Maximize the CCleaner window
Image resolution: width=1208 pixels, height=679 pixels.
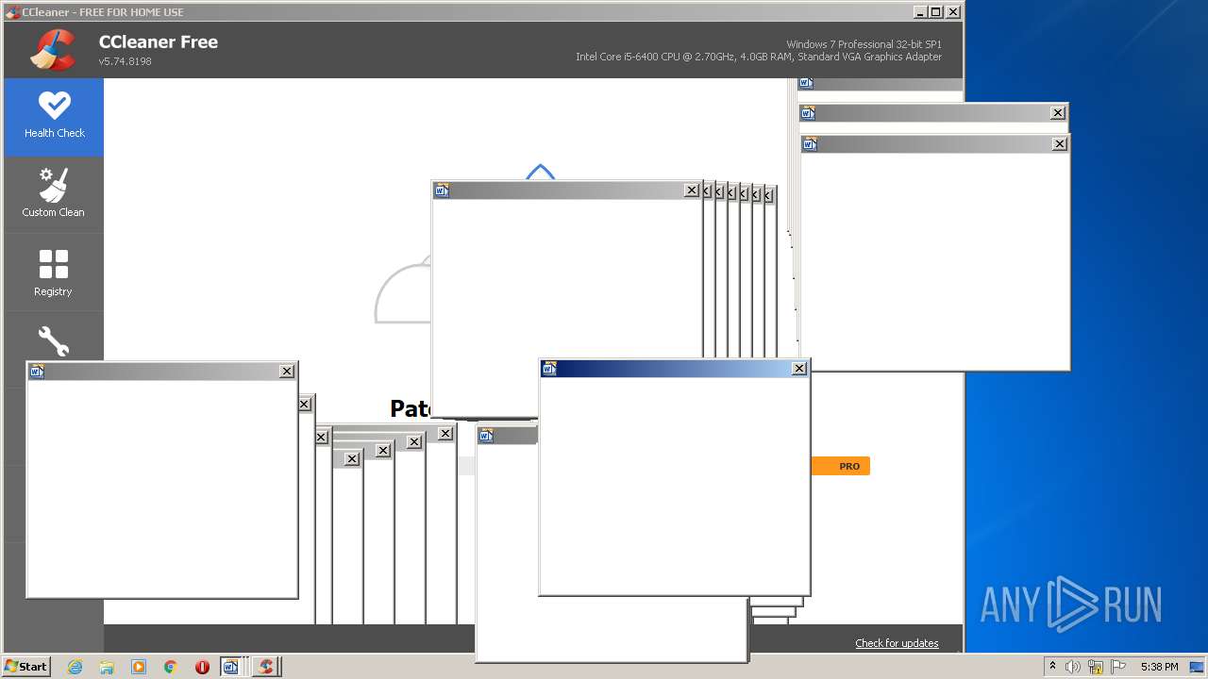pos(936,12)
